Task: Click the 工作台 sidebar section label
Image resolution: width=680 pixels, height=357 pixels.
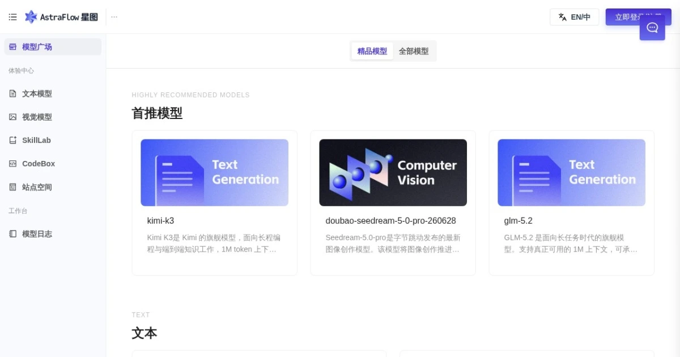Action: tap(18, 211)
